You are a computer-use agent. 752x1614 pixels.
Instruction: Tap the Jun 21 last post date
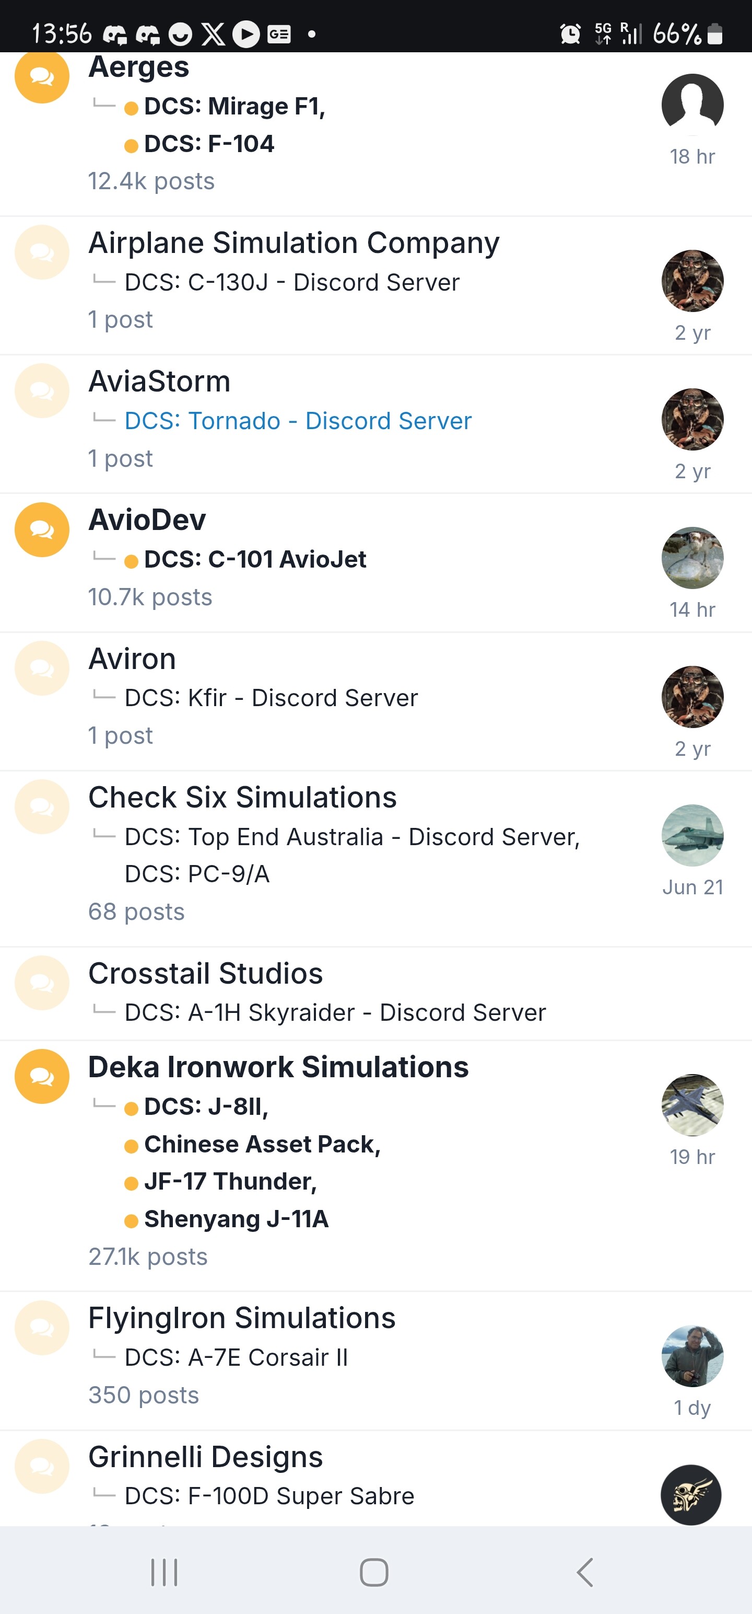click(x=692, y=887)
